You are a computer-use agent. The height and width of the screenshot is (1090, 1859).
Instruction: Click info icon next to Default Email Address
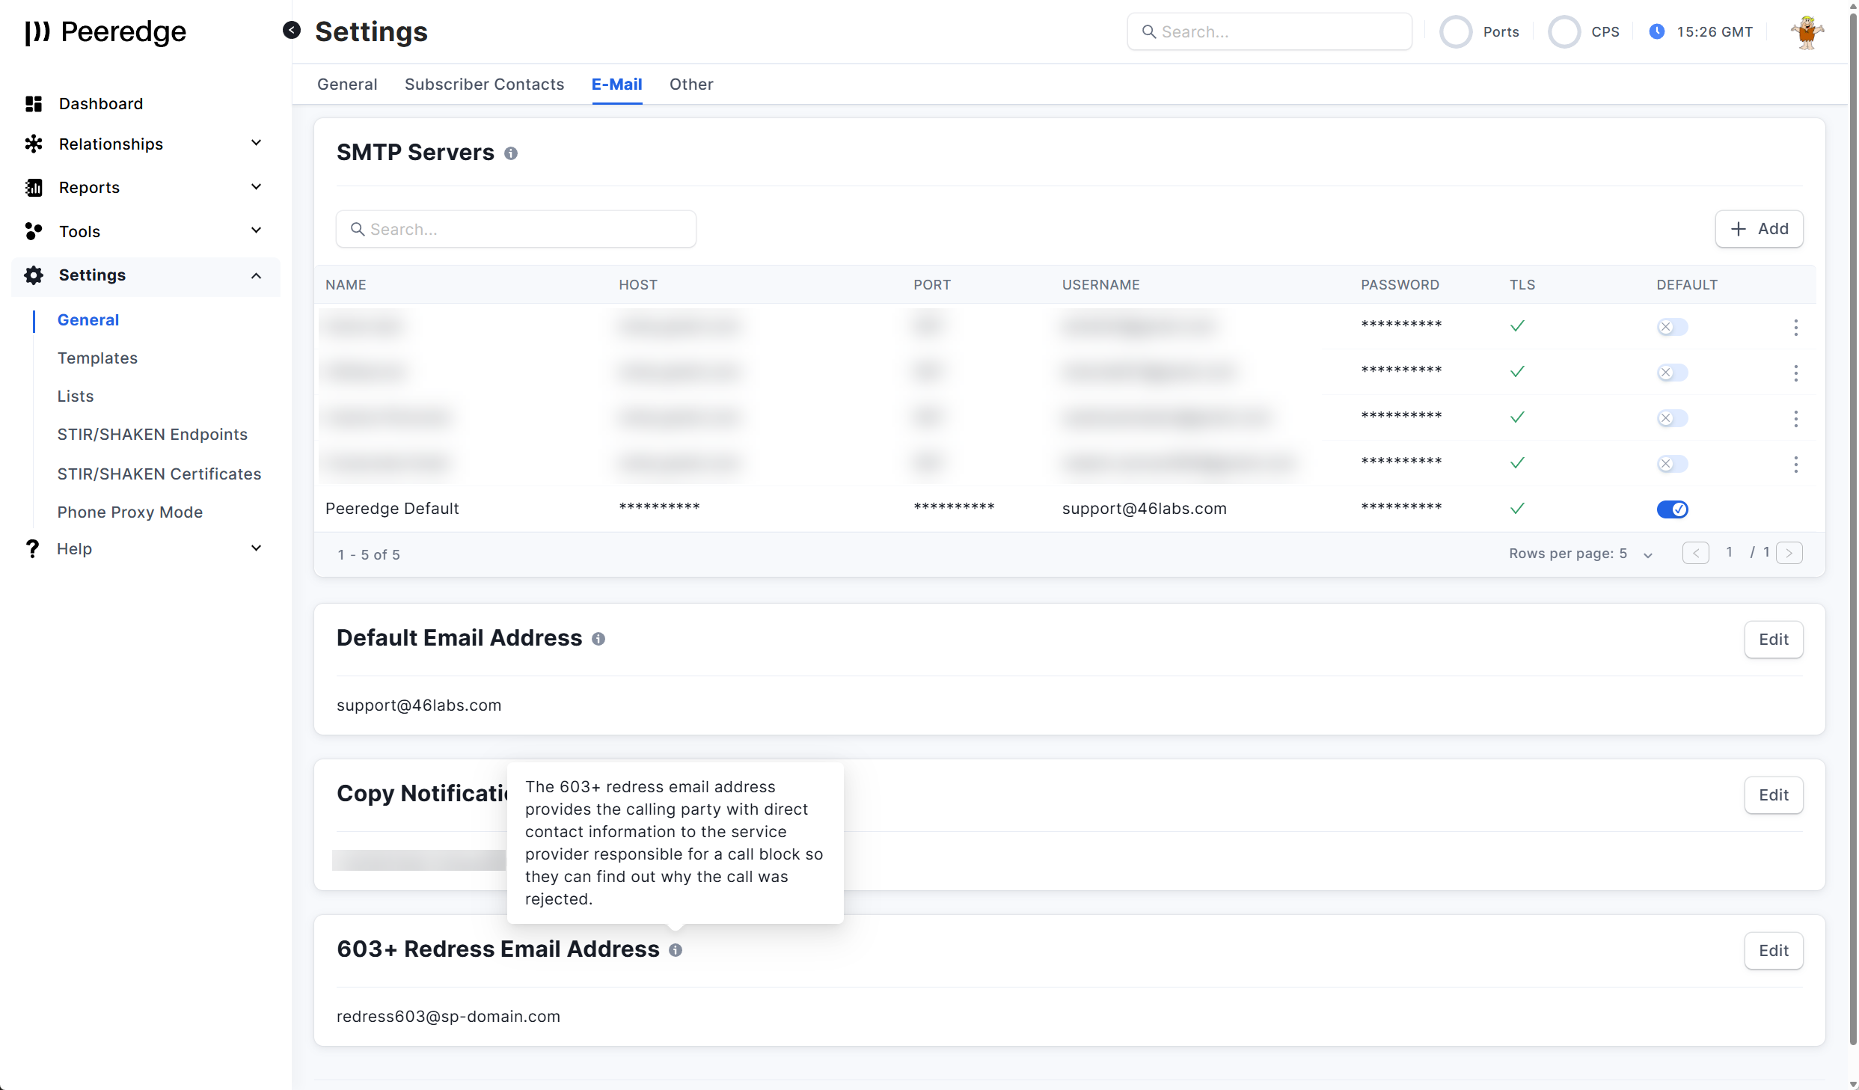[598, 639]
